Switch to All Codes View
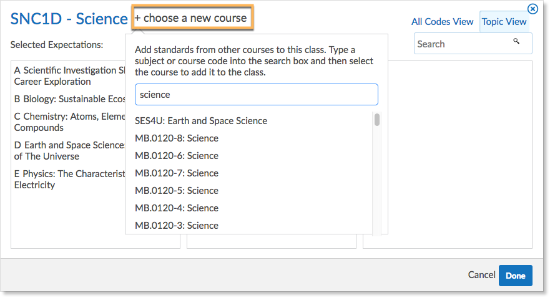 (443, 22)
